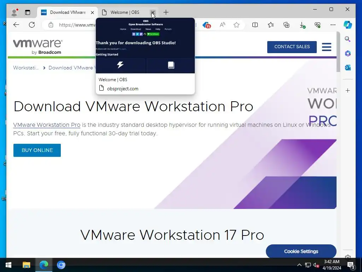Switch to the Welcome | OBS tab
This screenshot has height=272, width=362.
tap(125, 12)
